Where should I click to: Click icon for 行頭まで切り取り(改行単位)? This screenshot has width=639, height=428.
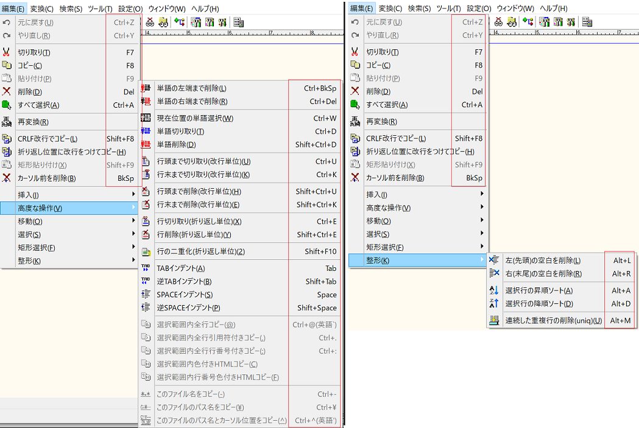pos(146,161)
